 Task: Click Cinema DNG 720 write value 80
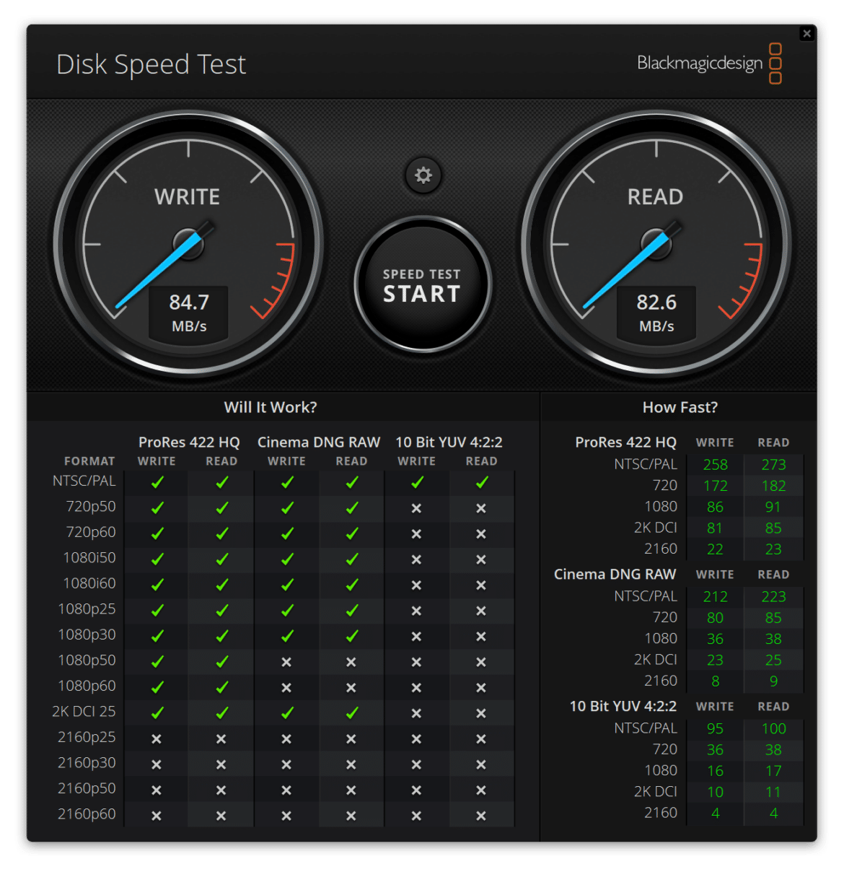pos(715,618)
